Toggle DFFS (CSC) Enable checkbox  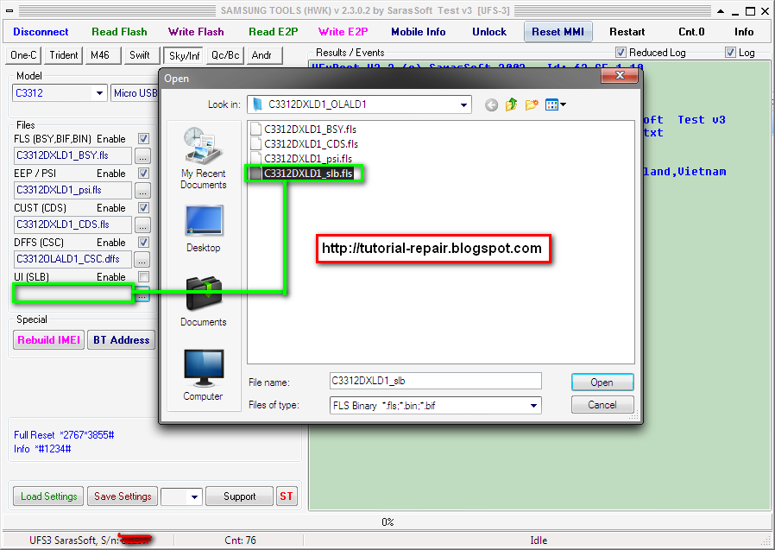(x=143, y=243)
